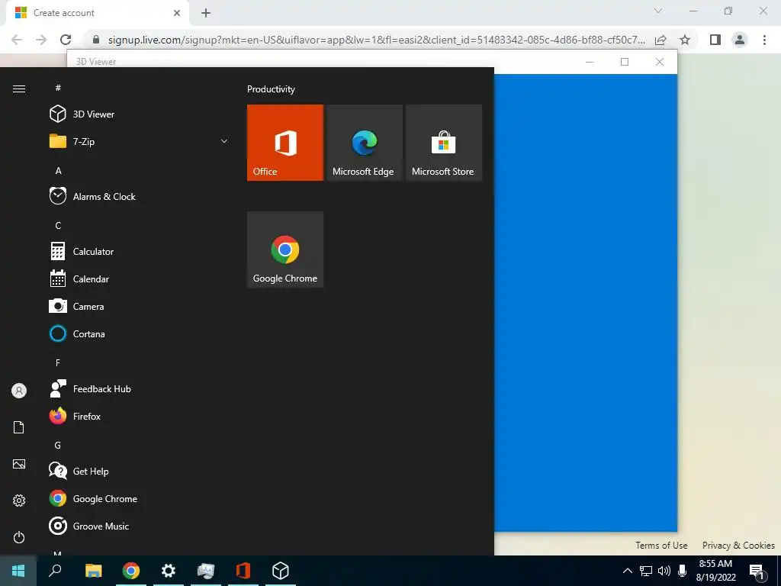Show hidden tray icons

point(628,571)
